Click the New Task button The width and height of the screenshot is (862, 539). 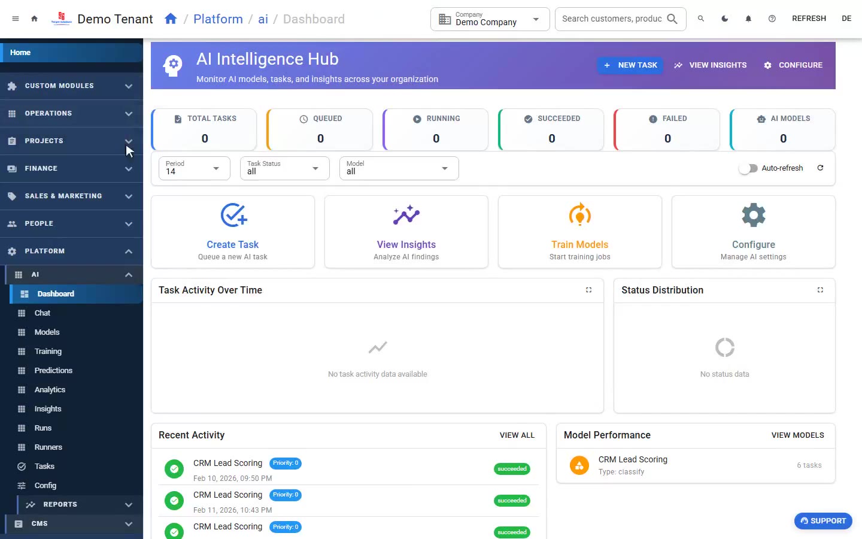pos(630,65)
